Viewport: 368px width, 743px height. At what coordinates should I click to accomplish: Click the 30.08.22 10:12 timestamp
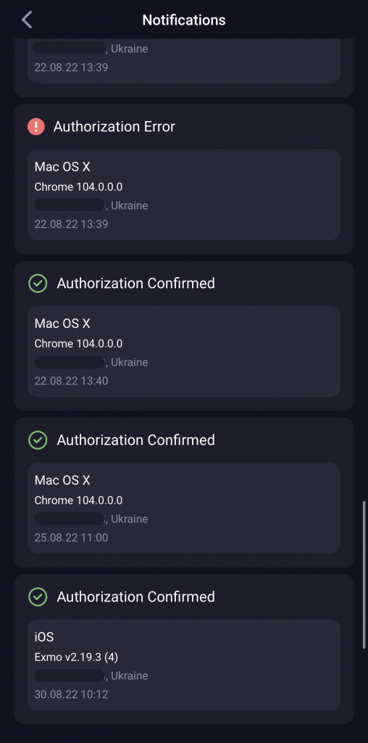coord(72,694)
